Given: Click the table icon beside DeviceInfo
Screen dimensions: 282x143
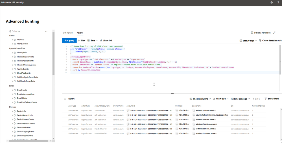Looking at the screenshot, I should point(15,111).
